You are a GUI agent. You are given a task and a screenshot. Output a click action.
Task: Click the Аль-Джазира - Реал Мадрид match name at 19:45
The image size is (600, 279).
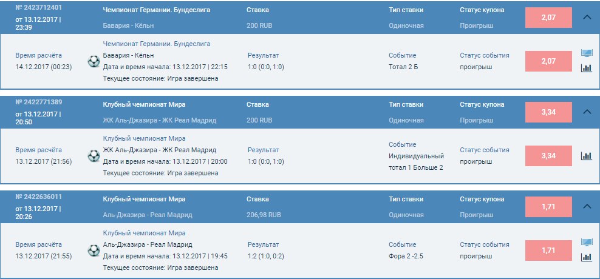click(148, 244)
